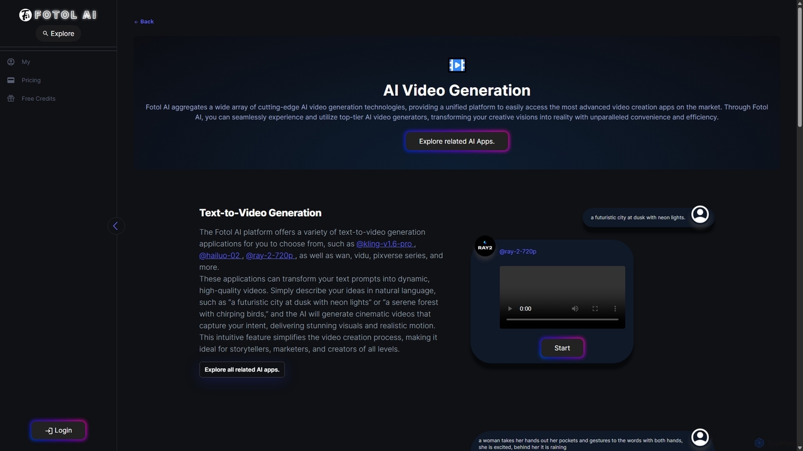Viewport: 803px width, 451px height.
Task: Click the Login button
Action: (58, 430)
